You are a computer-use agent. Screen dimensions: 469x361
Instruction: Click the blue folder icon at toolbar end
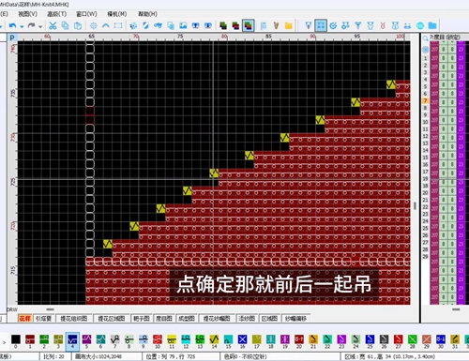pyautogui.click(x=432, y=25)
